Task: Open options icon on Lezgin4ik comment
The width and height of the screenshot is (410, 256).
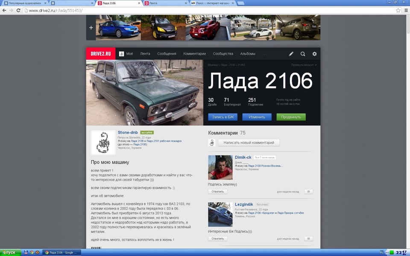Action: click(x=308, y=239)
